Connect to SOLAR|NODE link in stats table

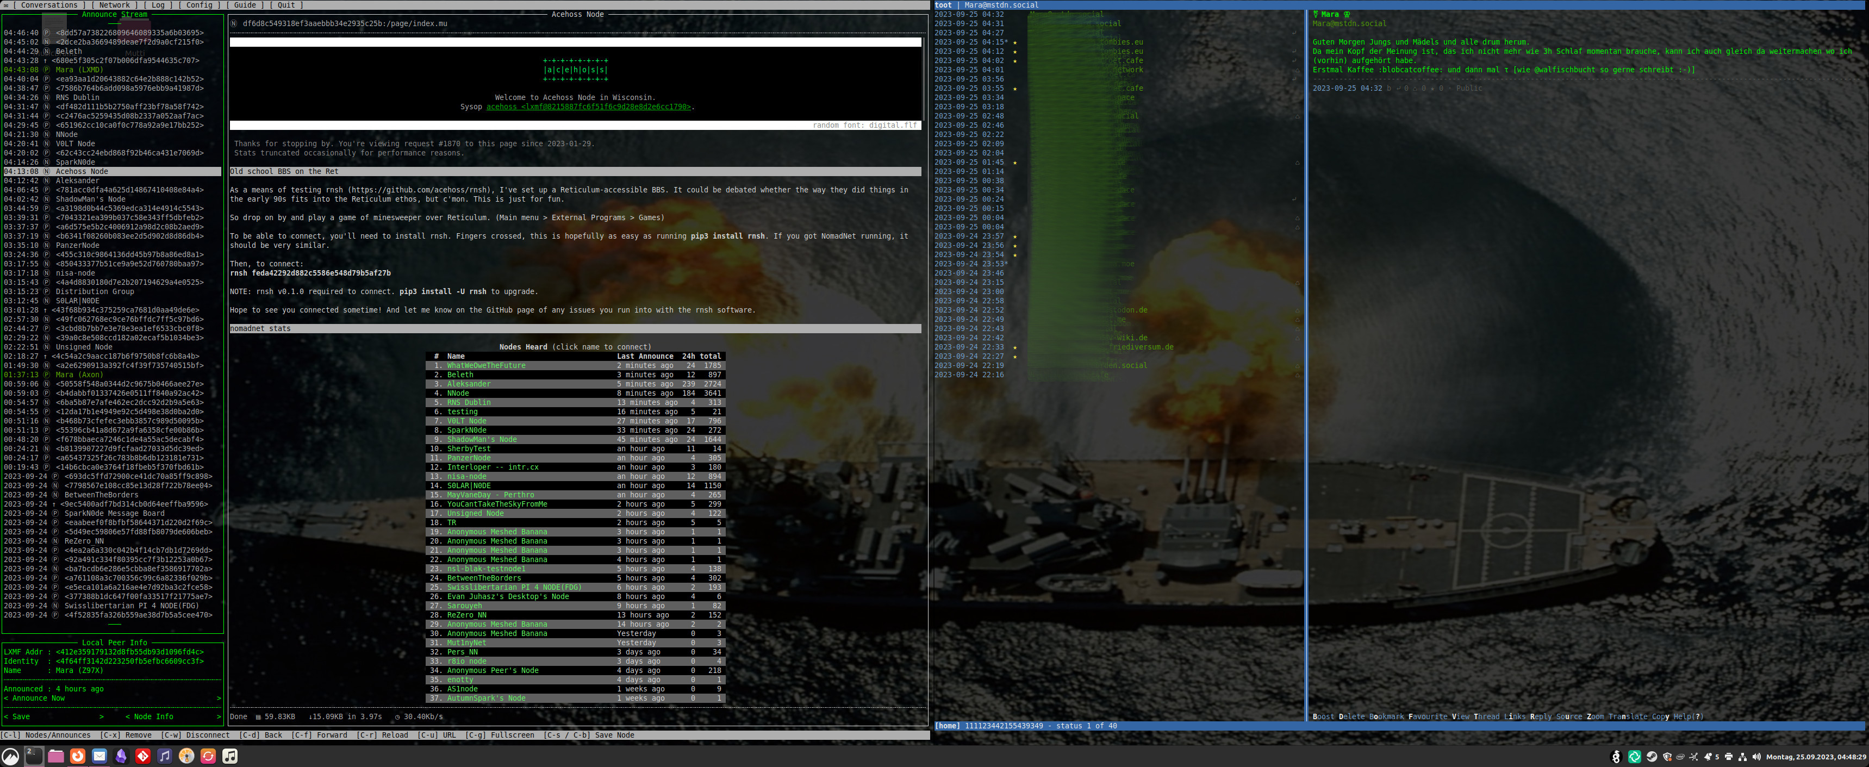469,486
